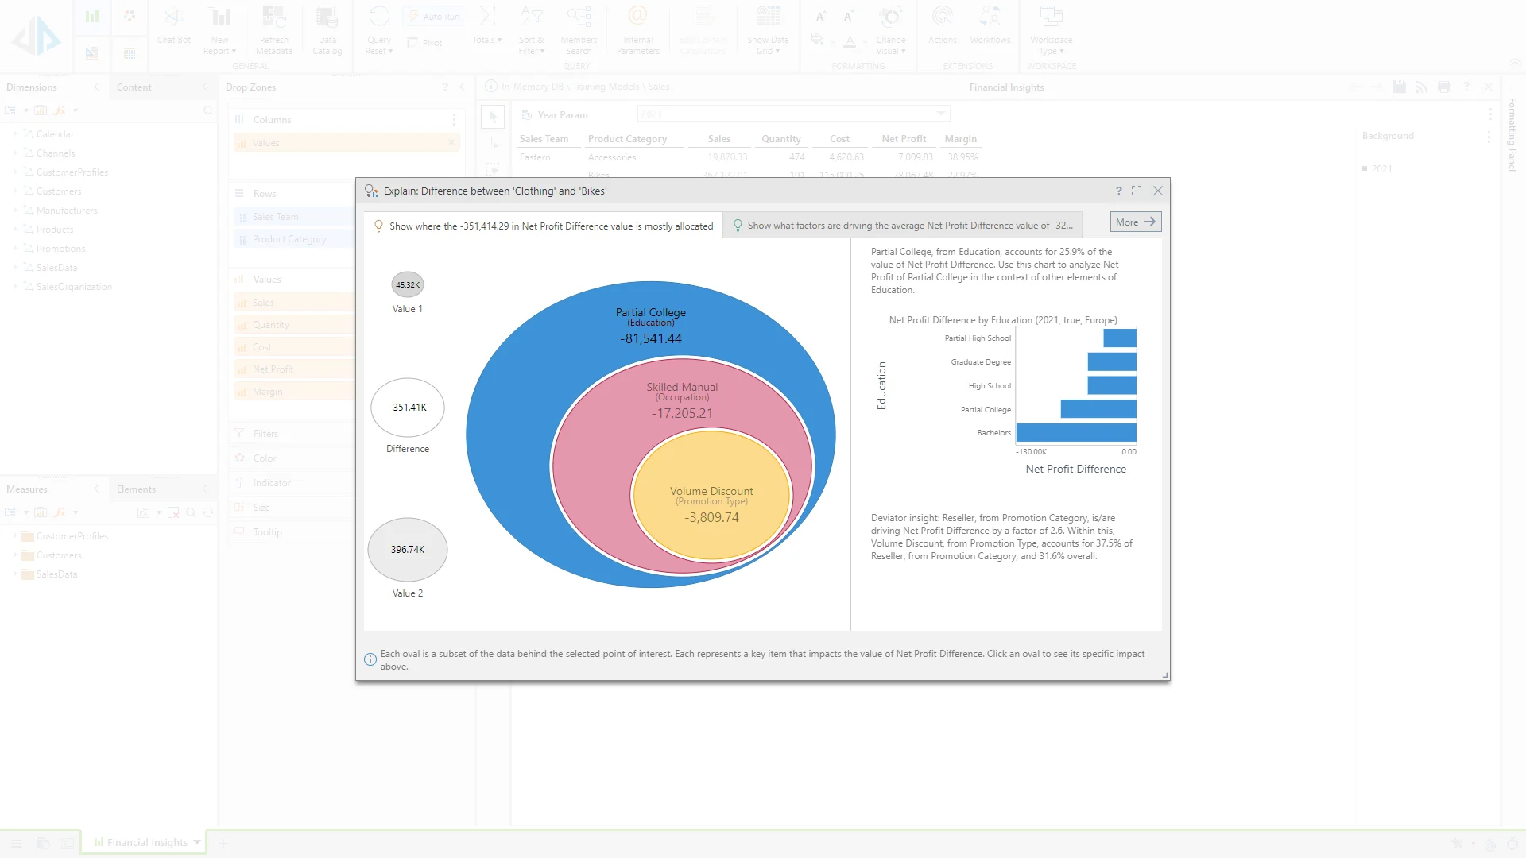This screenshot has height=858, width=1526.
Task: Toggle the Auto Run option
Action: click(434, 17)
